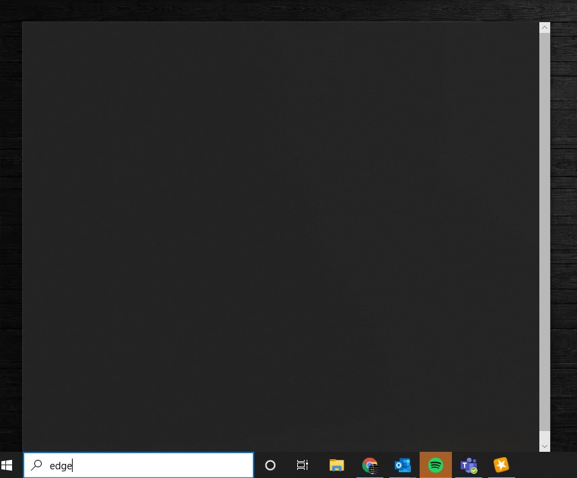Click the scrollbar up arrow in search panel
The height and width of the screenshot is (478, 577).
[x=545, y=28]
